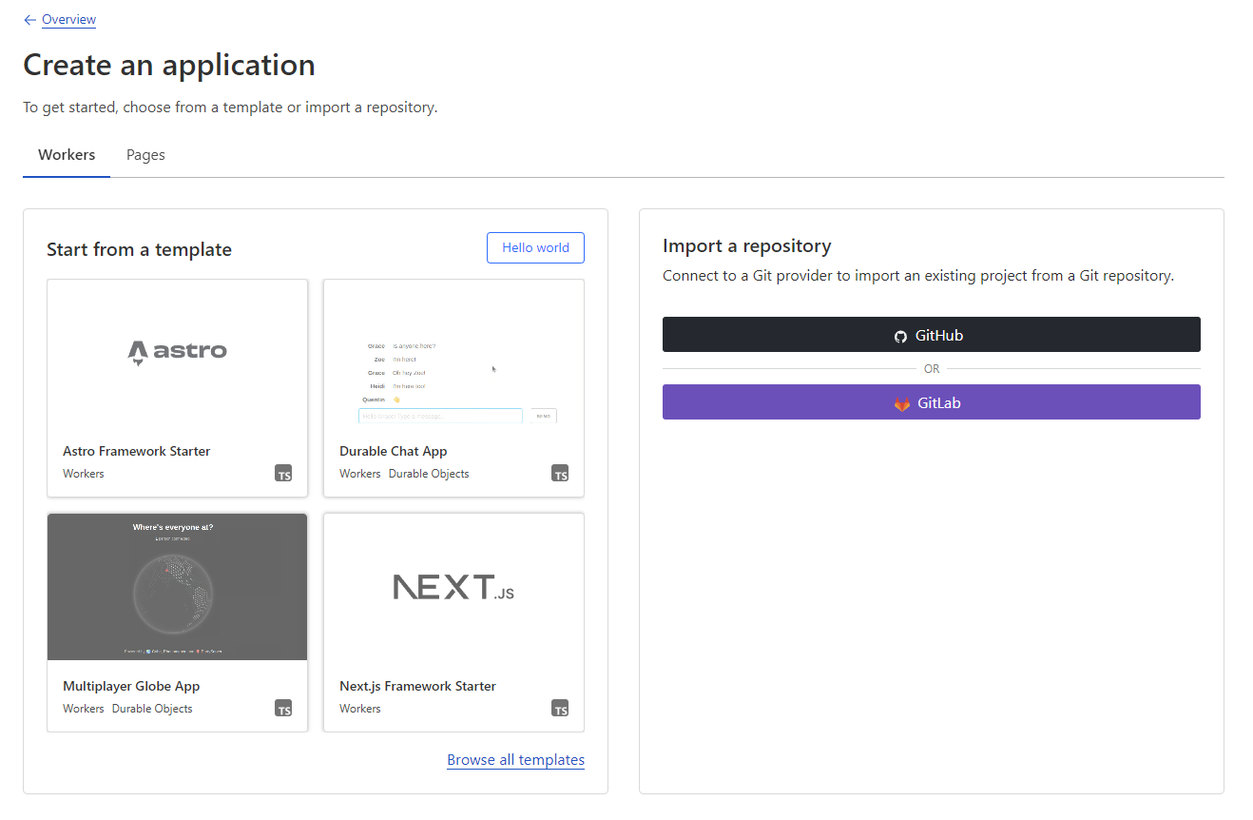Select Multiplayer Globe App title
Viewport: 1253px width, 820px height.
point(131,686)
